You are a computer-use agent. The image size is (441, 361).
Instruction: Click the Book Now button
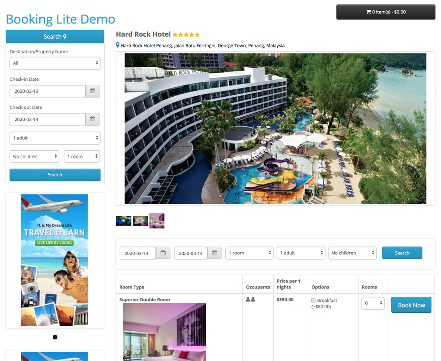pyautogui.click(x=411, y=305)
